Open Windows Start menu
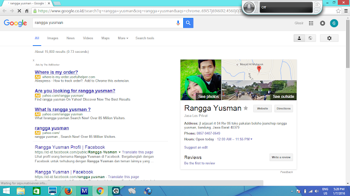Viewport: 350px width, 196px height. pyautogui.click(x=6, y=191)
